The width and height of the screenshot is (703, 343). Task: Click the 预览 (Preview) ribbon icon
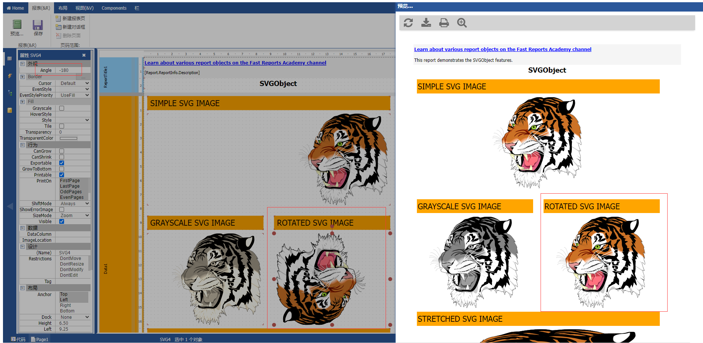17,25
